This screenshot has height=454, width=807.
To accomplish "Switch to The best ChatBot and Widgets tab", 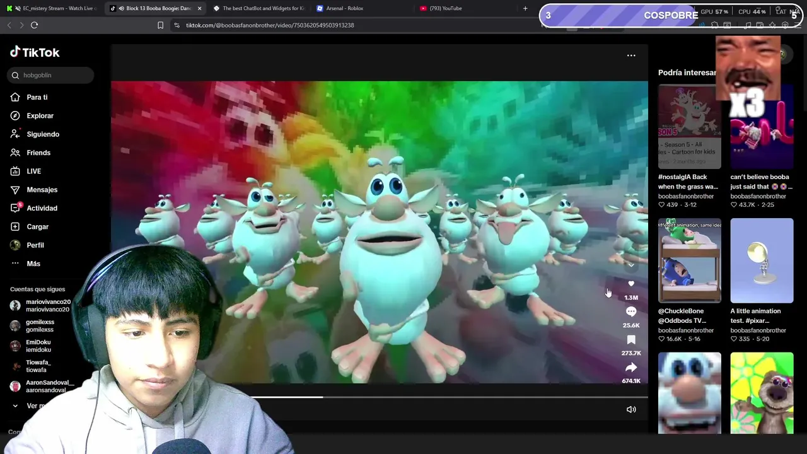I will pyautogui.click(x=258, y=8).
